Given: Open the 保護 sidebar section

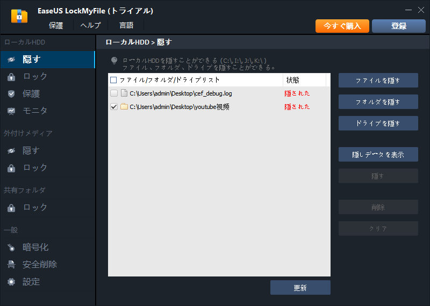Looking at the screenshot, I should (47, 94).
